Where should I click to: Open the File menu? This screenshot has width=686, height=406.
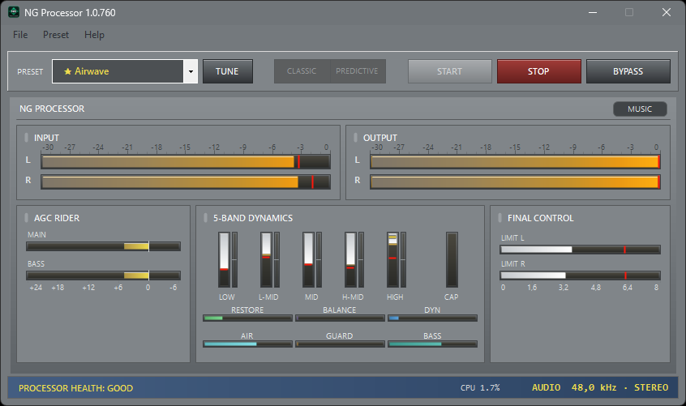pos(20,35)
